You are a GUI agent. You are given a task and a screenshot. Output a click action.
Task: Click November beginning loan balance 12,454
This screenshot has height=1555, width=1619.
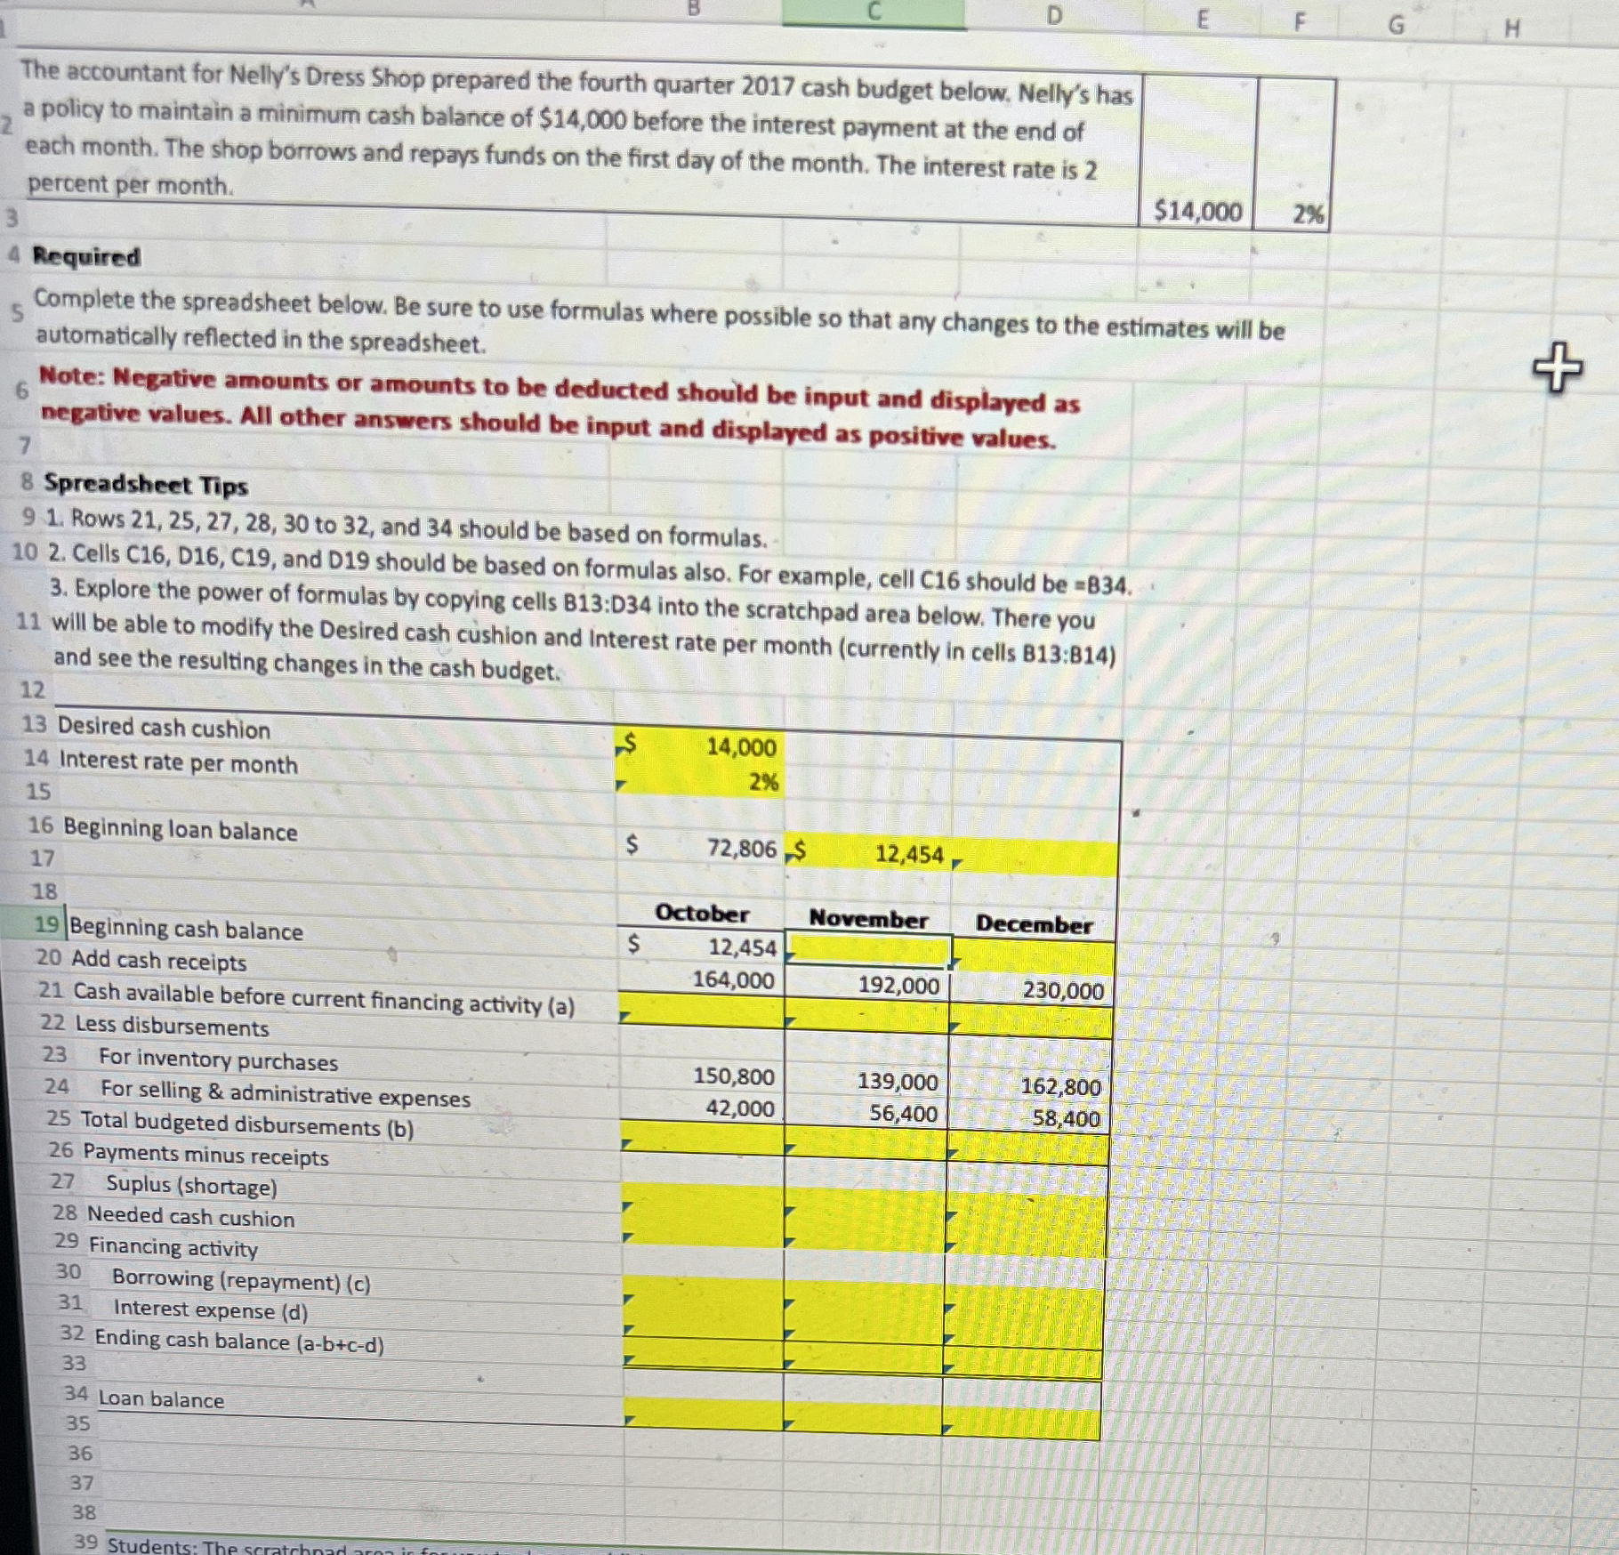point(868,853)
